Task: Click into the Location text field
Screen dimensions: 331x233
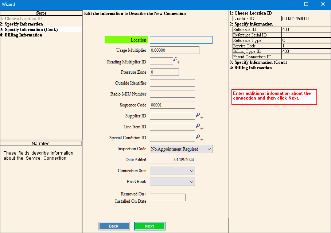Action: (x=181, y=40)
